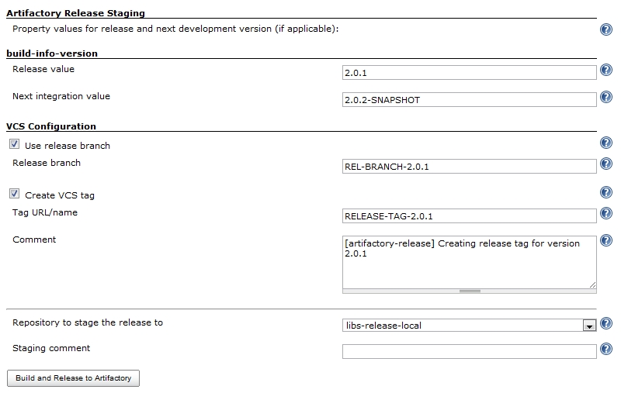Open help icon for Create VCS tag
The image size is (621, 393).
click(606, 192)
